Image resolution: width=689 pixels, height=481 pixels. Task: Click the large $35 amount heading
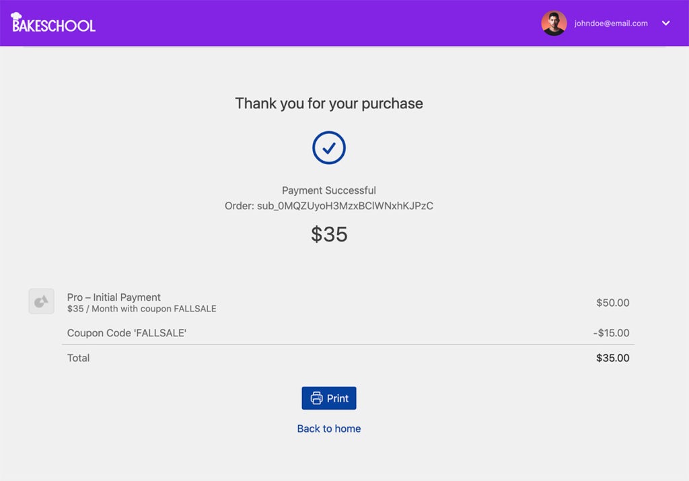pos(329,234)
